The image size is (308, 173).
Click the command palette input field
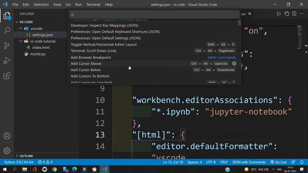tap(154, 14)
